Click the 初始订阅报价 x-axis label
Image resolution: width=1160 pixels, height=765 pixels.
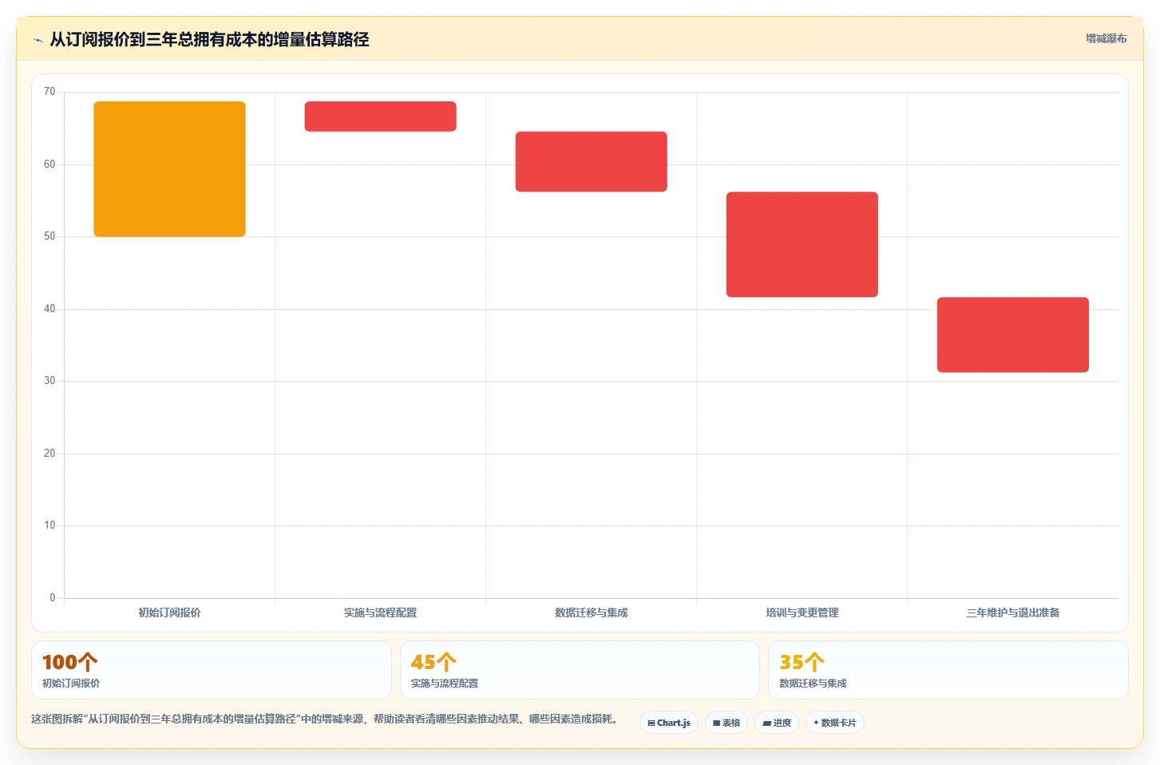click(169, 612)
